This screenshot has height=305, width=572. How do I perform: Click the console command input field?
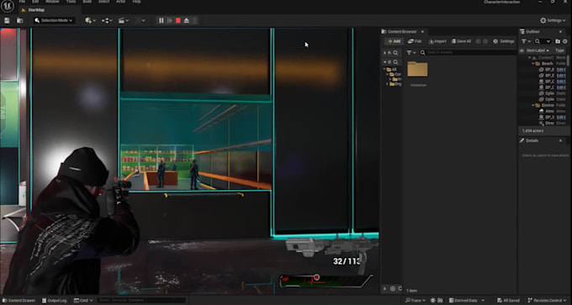pos(141,301)
